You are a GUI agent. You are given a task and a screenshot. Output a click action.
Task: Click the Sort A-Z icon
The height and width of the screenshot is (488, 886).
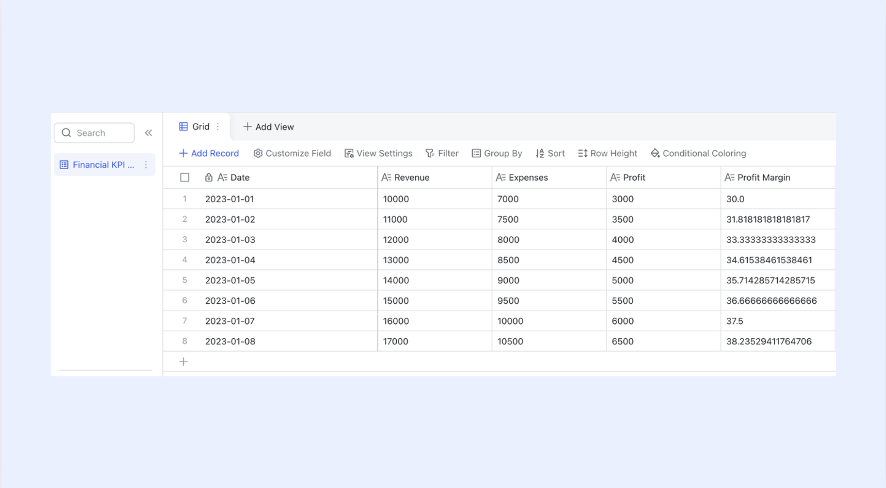coord(540,153)
